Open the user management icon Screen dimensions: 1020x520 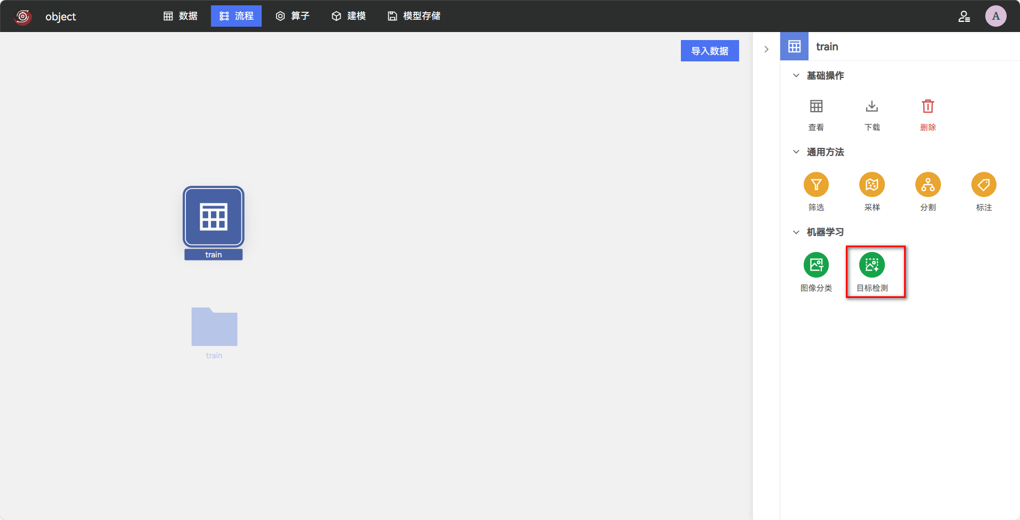[964, 17]
